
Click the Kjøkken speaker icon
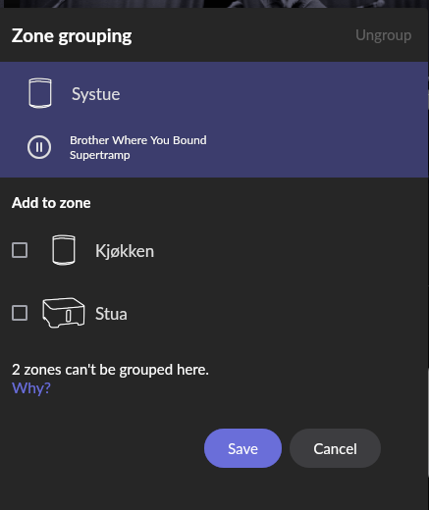64,250
